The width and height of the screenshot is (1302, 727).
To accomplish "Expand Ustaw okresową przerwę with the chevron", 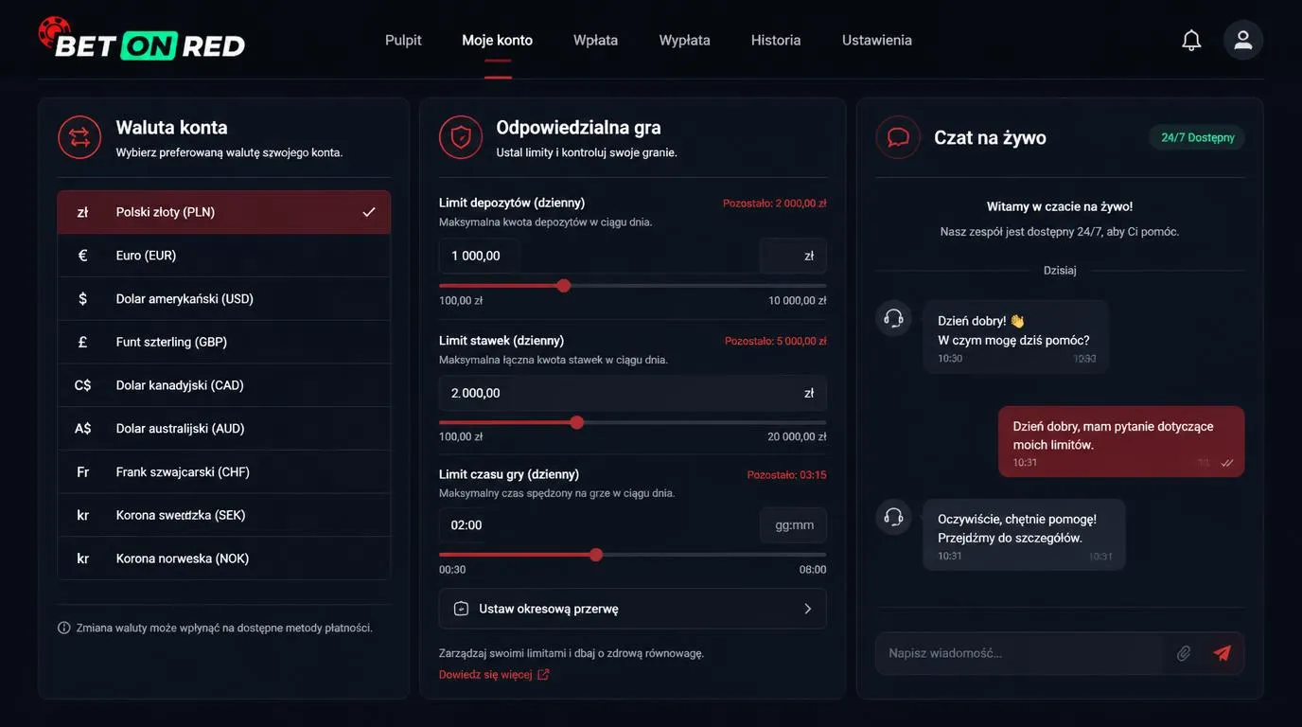I will [x=808, y=609].
